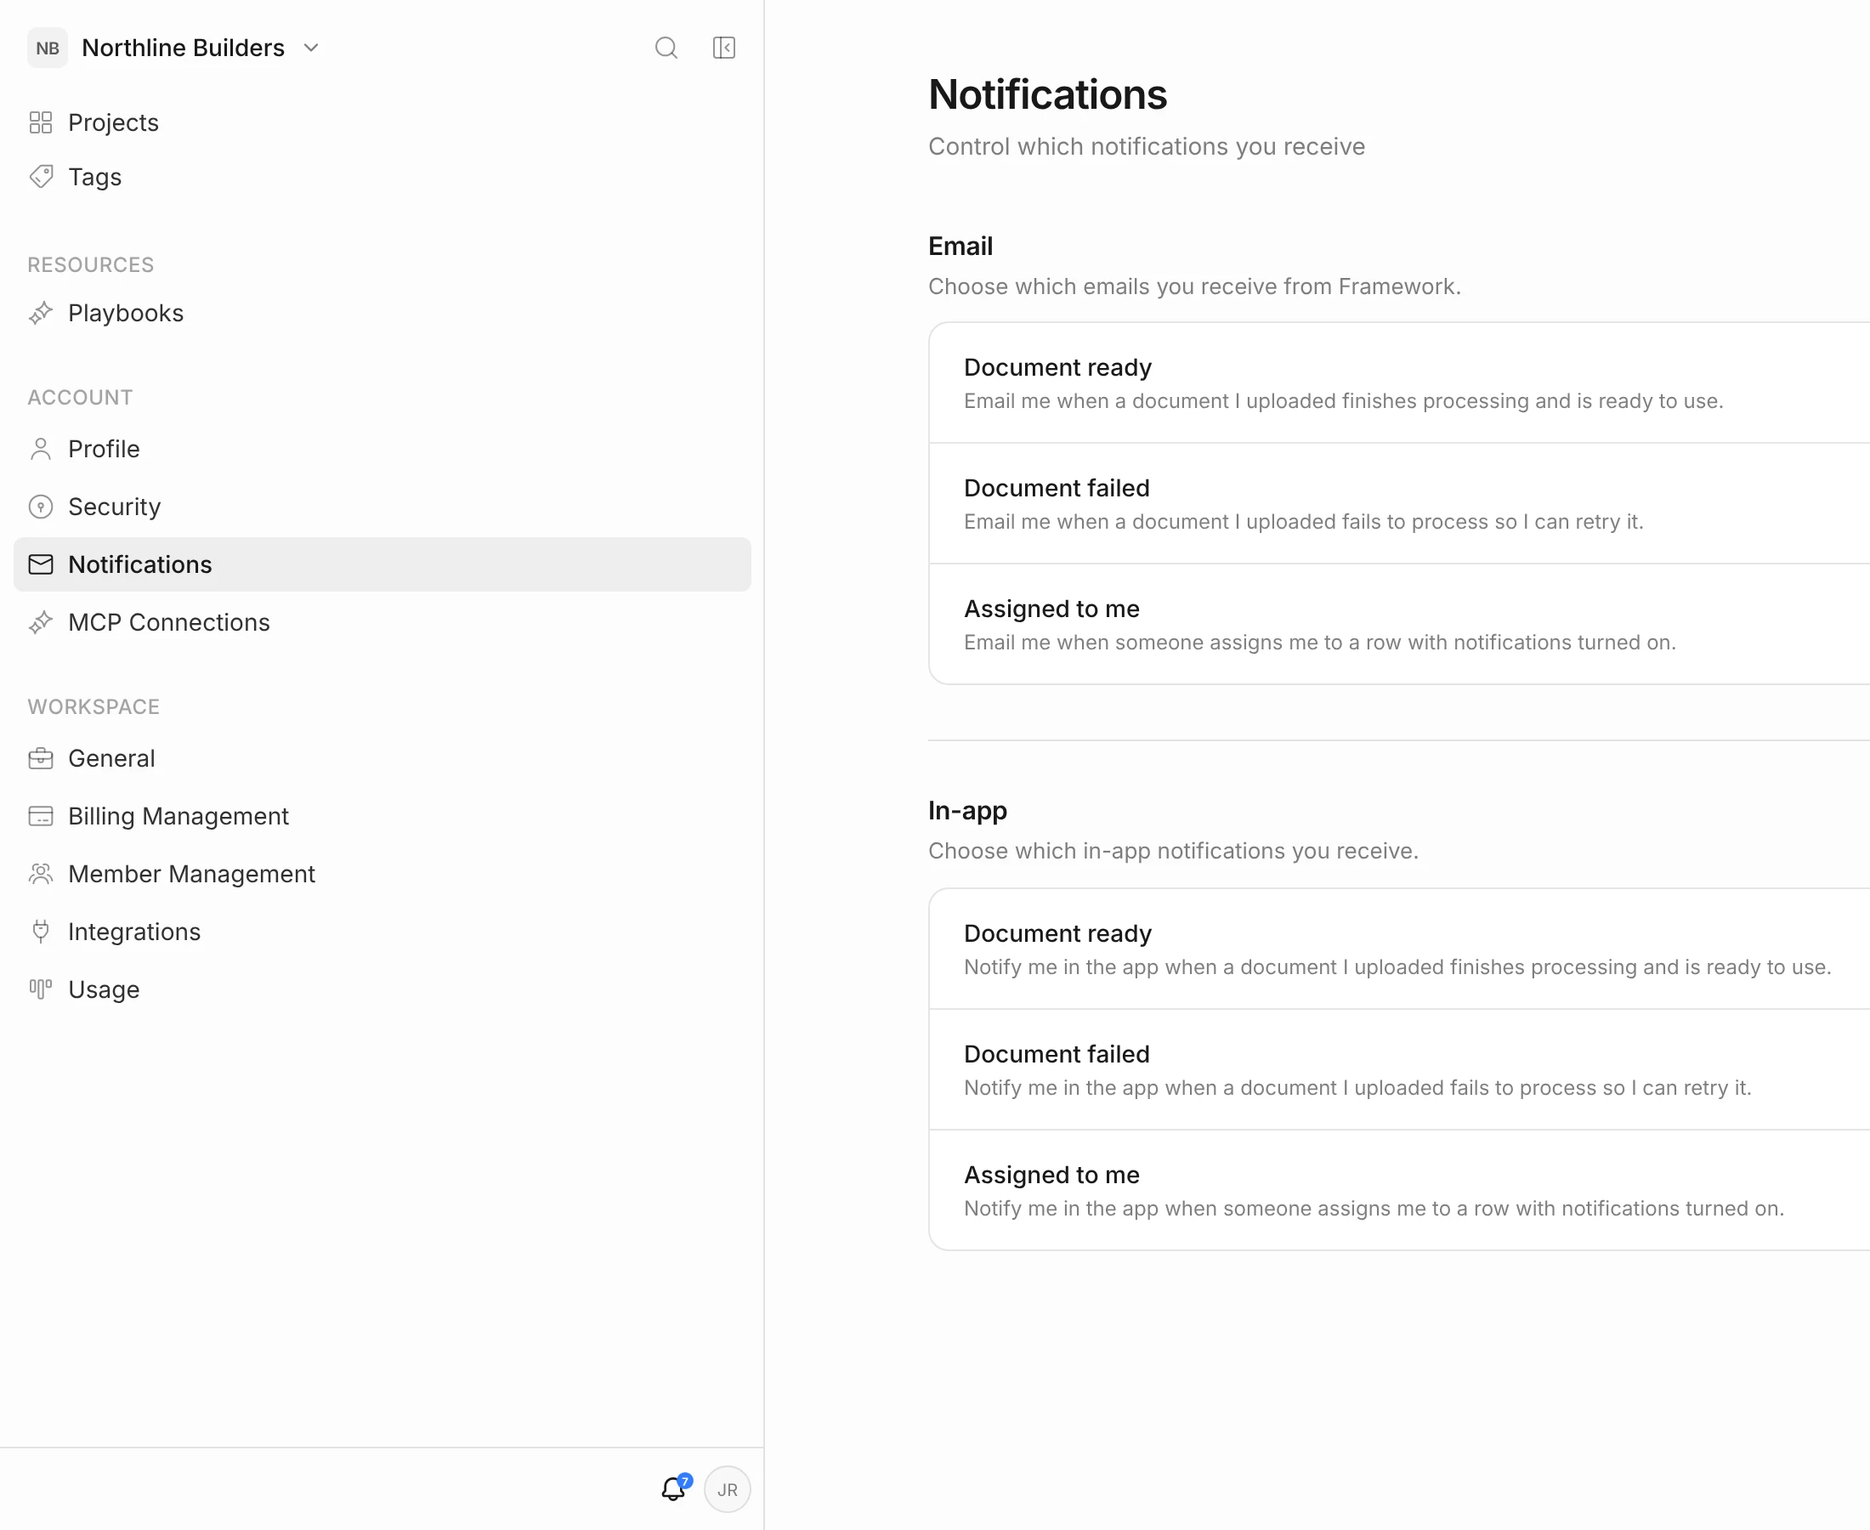Open the JR user avatar menu
Image resolution: width=1870 pixels, height=1530 pixels.
point(727,1489)
